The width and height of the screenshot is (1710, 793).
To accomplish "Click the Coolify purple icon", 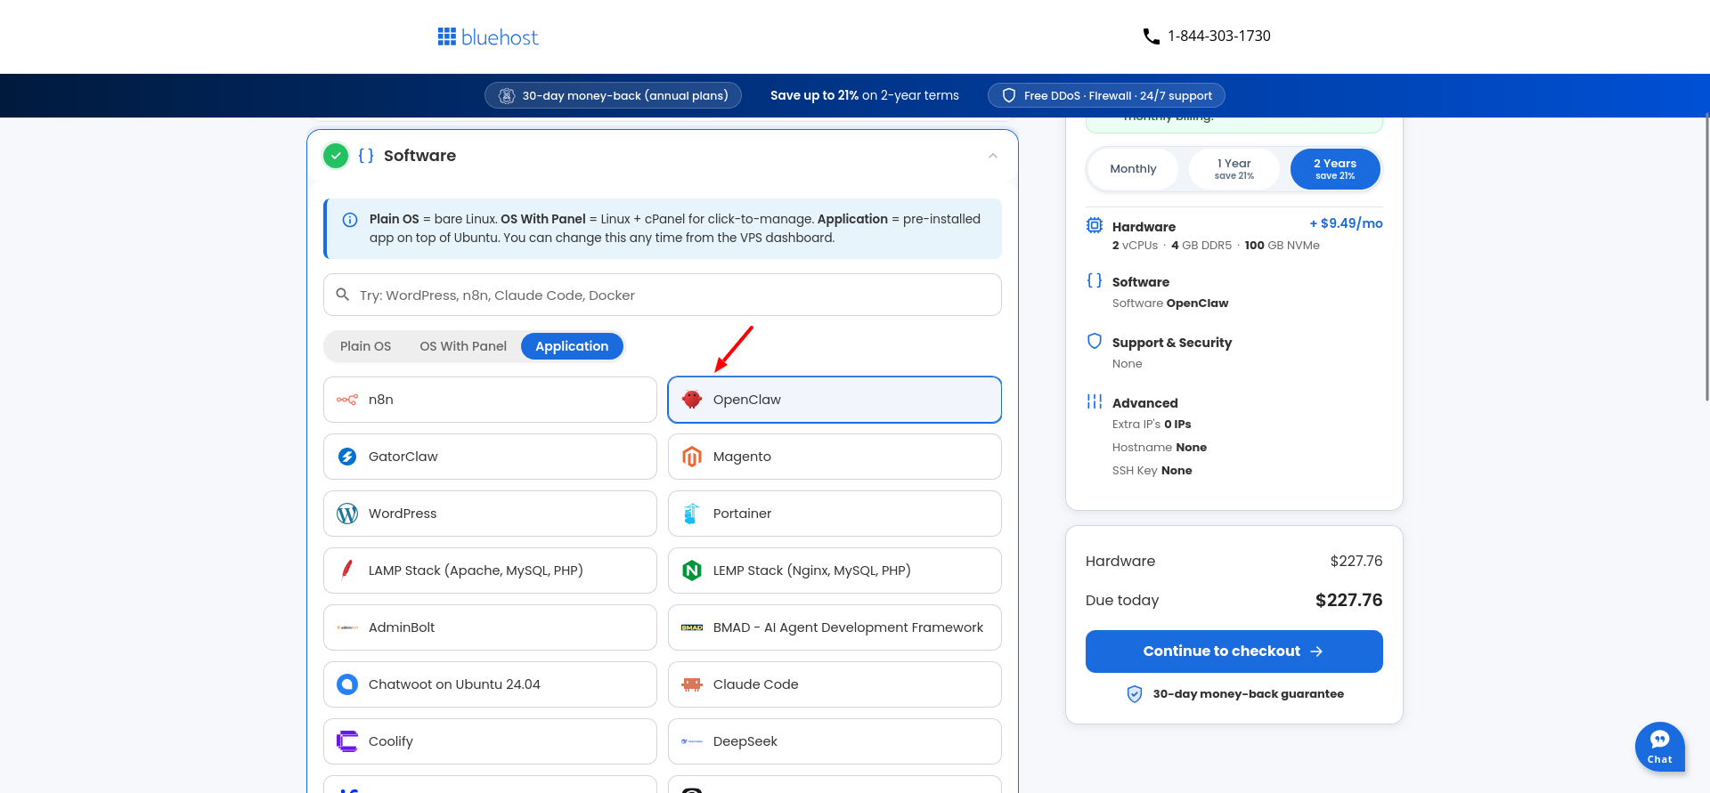I will (x=347, y=741).
